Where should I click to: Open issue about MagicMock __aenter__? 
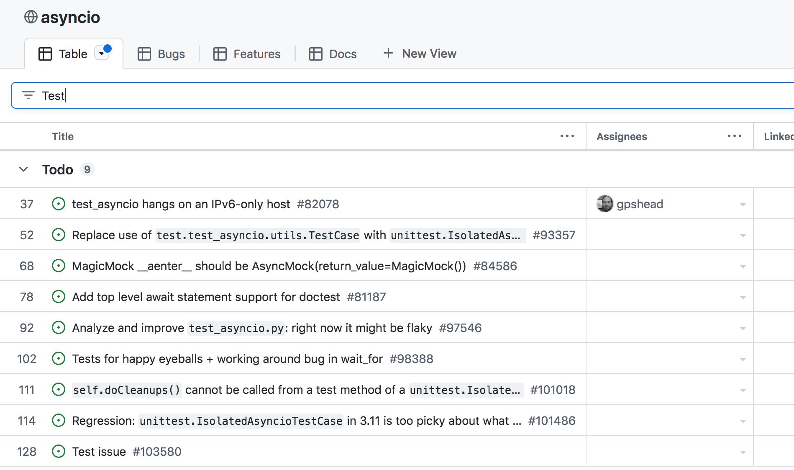tap(269, 266)
